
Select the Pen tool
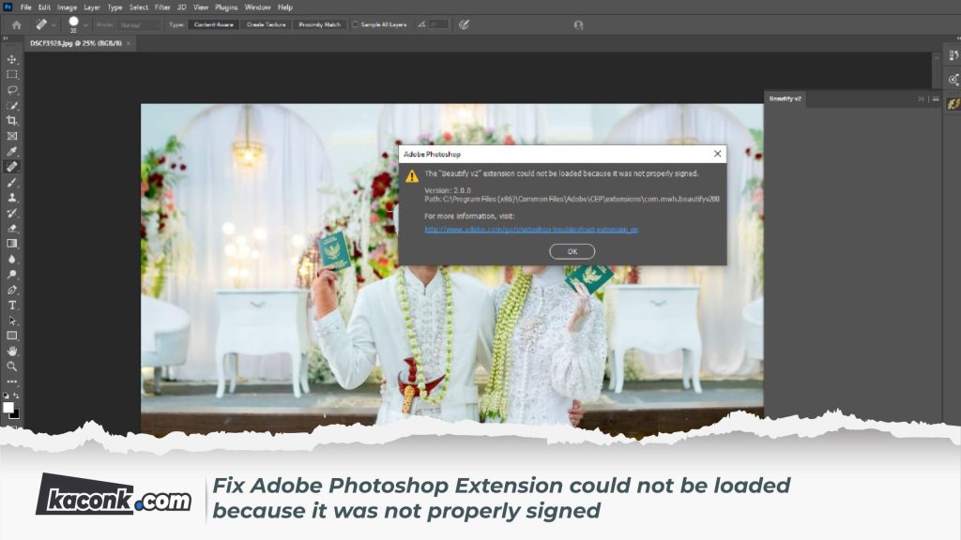11,290
